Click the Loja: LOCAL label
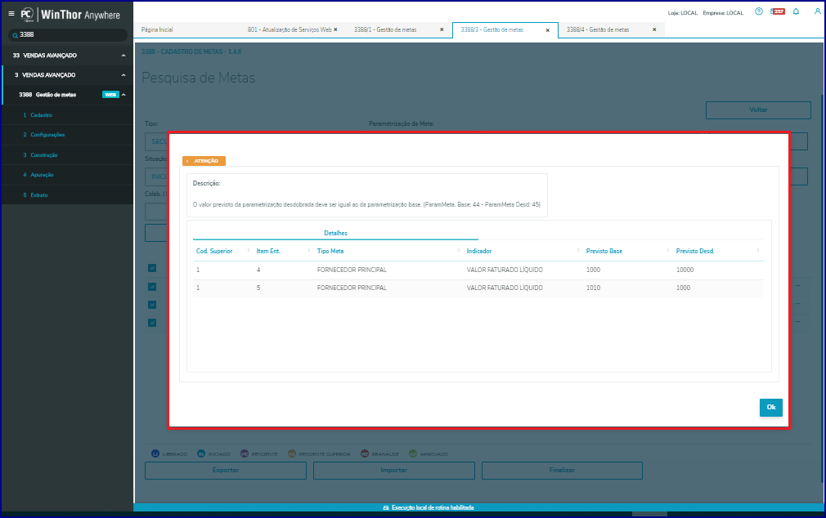The height and width of the screenshot is (518, 826). click(x=682, y=13)
